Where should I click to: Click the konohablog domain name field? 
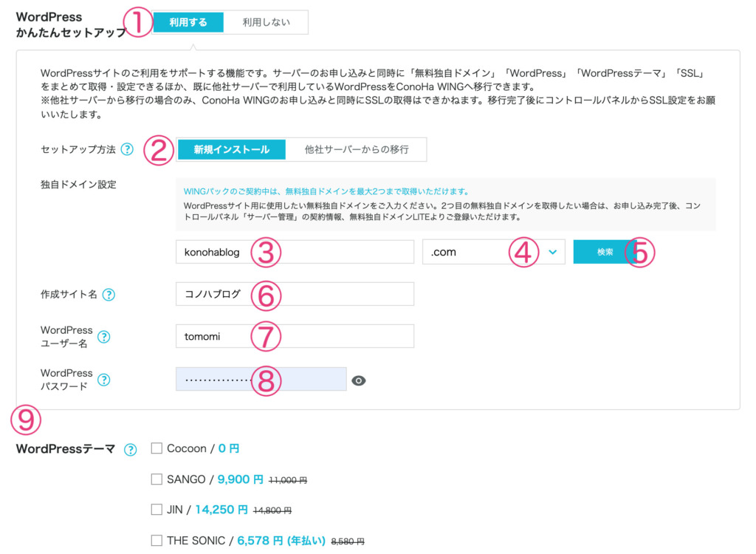295,252
